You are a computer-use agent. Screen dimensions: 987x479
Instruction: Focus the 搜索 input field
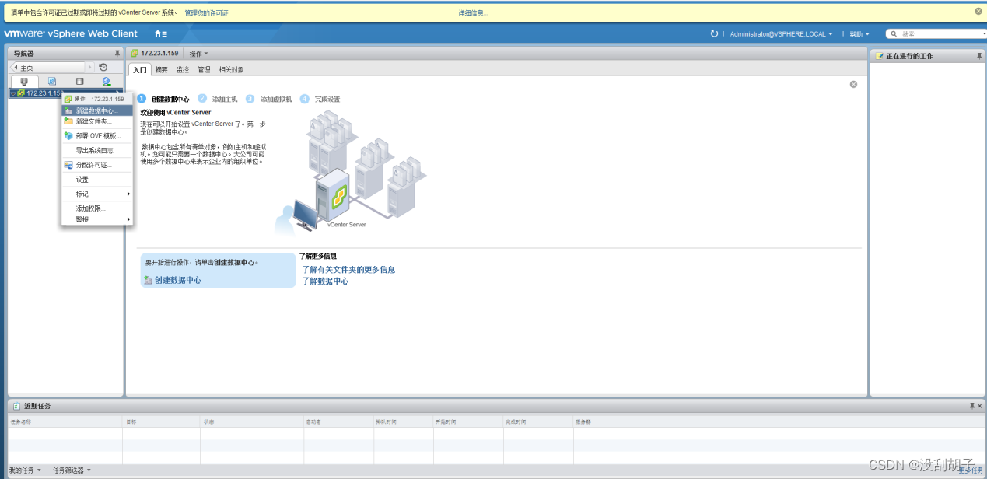tap(940, 34)
